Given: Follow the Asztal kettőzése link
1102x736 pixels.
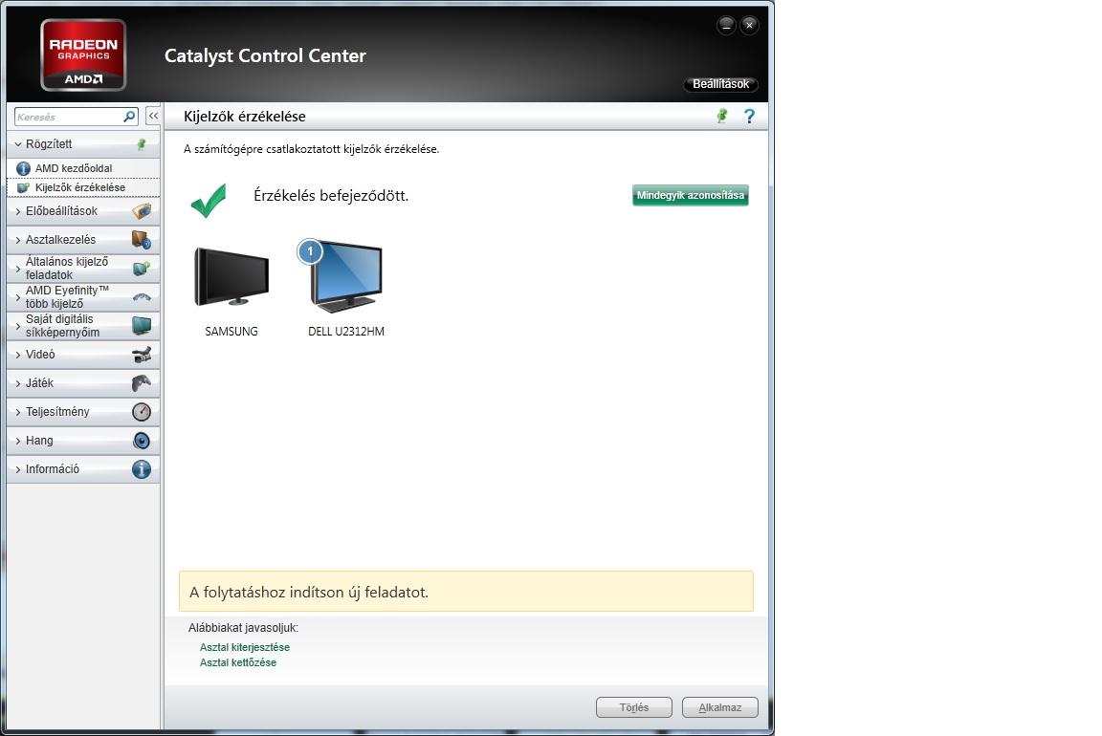Looking at the screenshot, I should (x=238, y=663).
